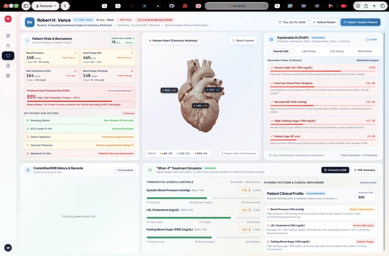Screen dimensions: 389x256
Task: Click the fasting blood sugar stepper arrows
Action: (250, 229)
